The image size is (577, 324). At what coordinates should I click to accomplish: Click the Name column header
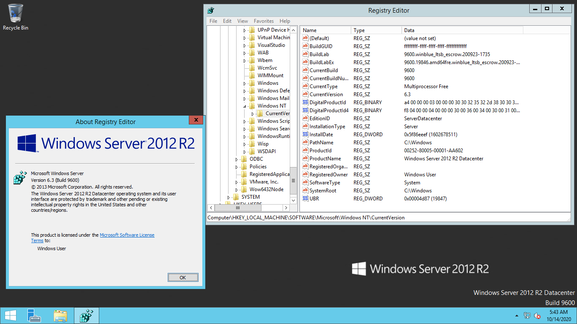tap(325, 30)
